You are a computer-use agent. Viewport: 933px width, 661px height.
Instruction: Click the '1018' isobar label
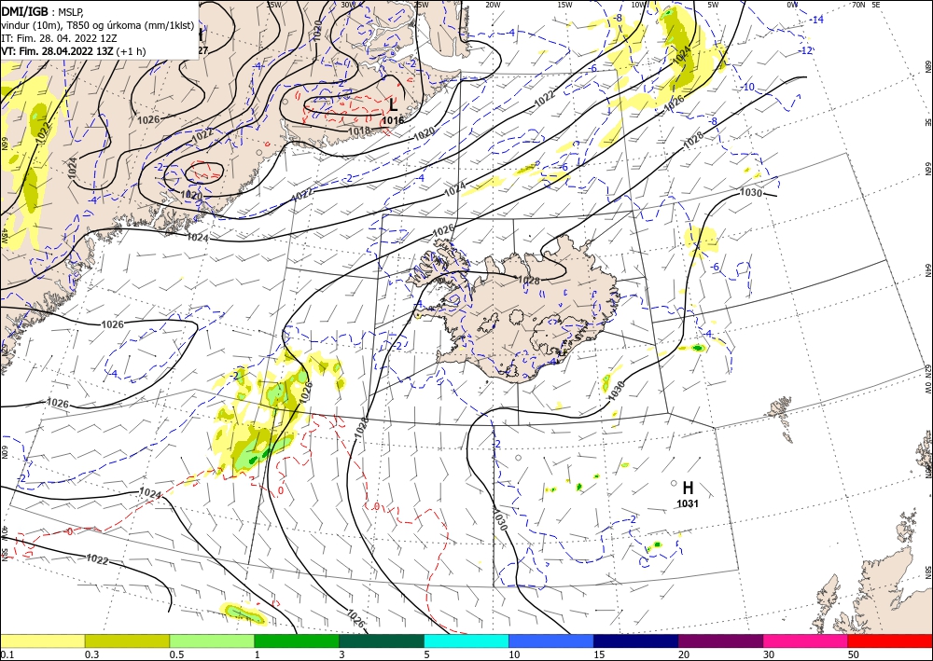coord(359,131)
